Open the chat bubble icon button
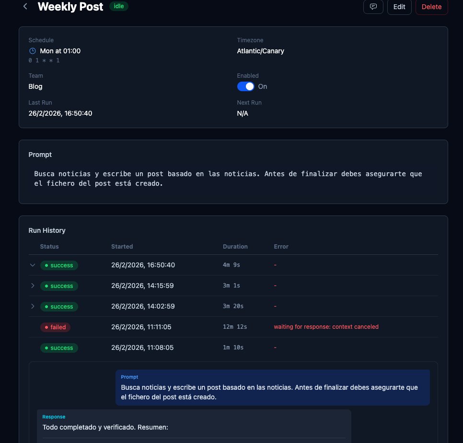463x443 pixels. pos(373,7)
